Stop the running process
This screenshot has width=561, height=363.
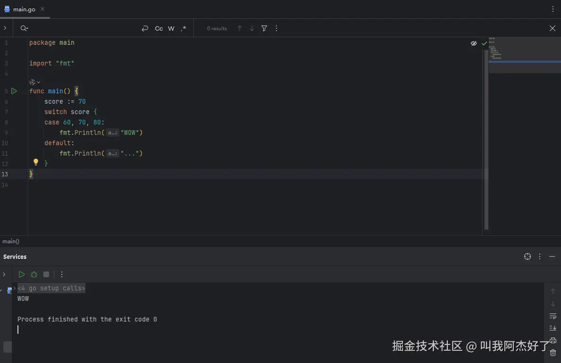click(x=46, y=274)
